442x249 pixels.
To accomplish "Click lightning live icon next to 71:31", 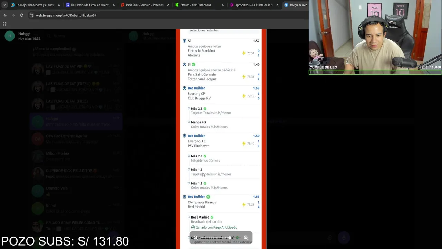I will point(244,77).
